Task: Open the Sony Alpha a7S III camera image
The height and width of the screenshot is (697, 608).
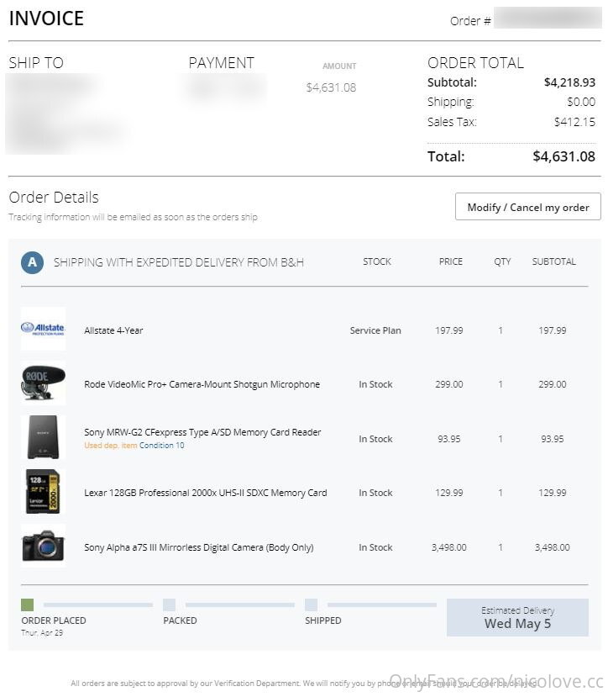Action: coord(43,546)
